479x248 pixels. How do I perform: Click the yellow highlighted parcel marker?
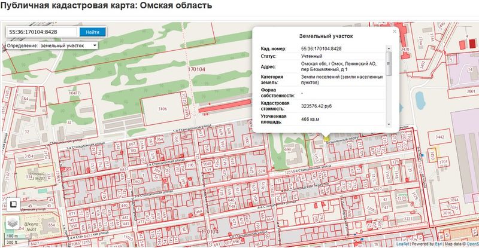pos(327,137)
